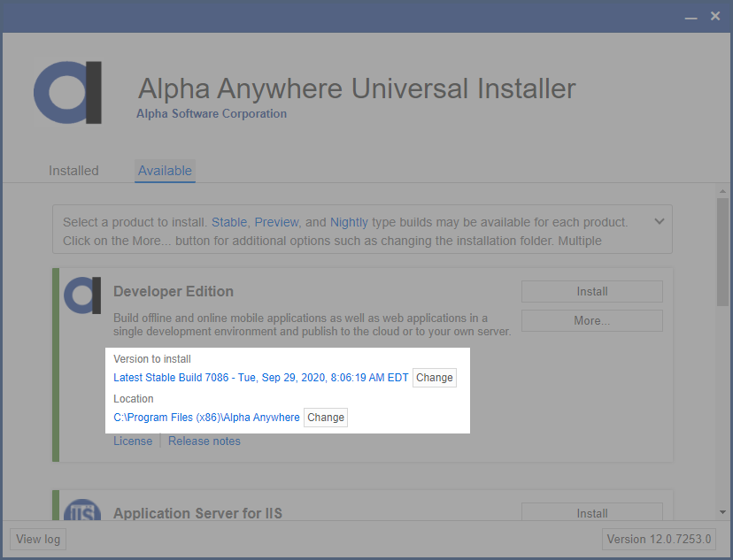
Task: Switch to the Installed tab
Action: pos(73,171)
